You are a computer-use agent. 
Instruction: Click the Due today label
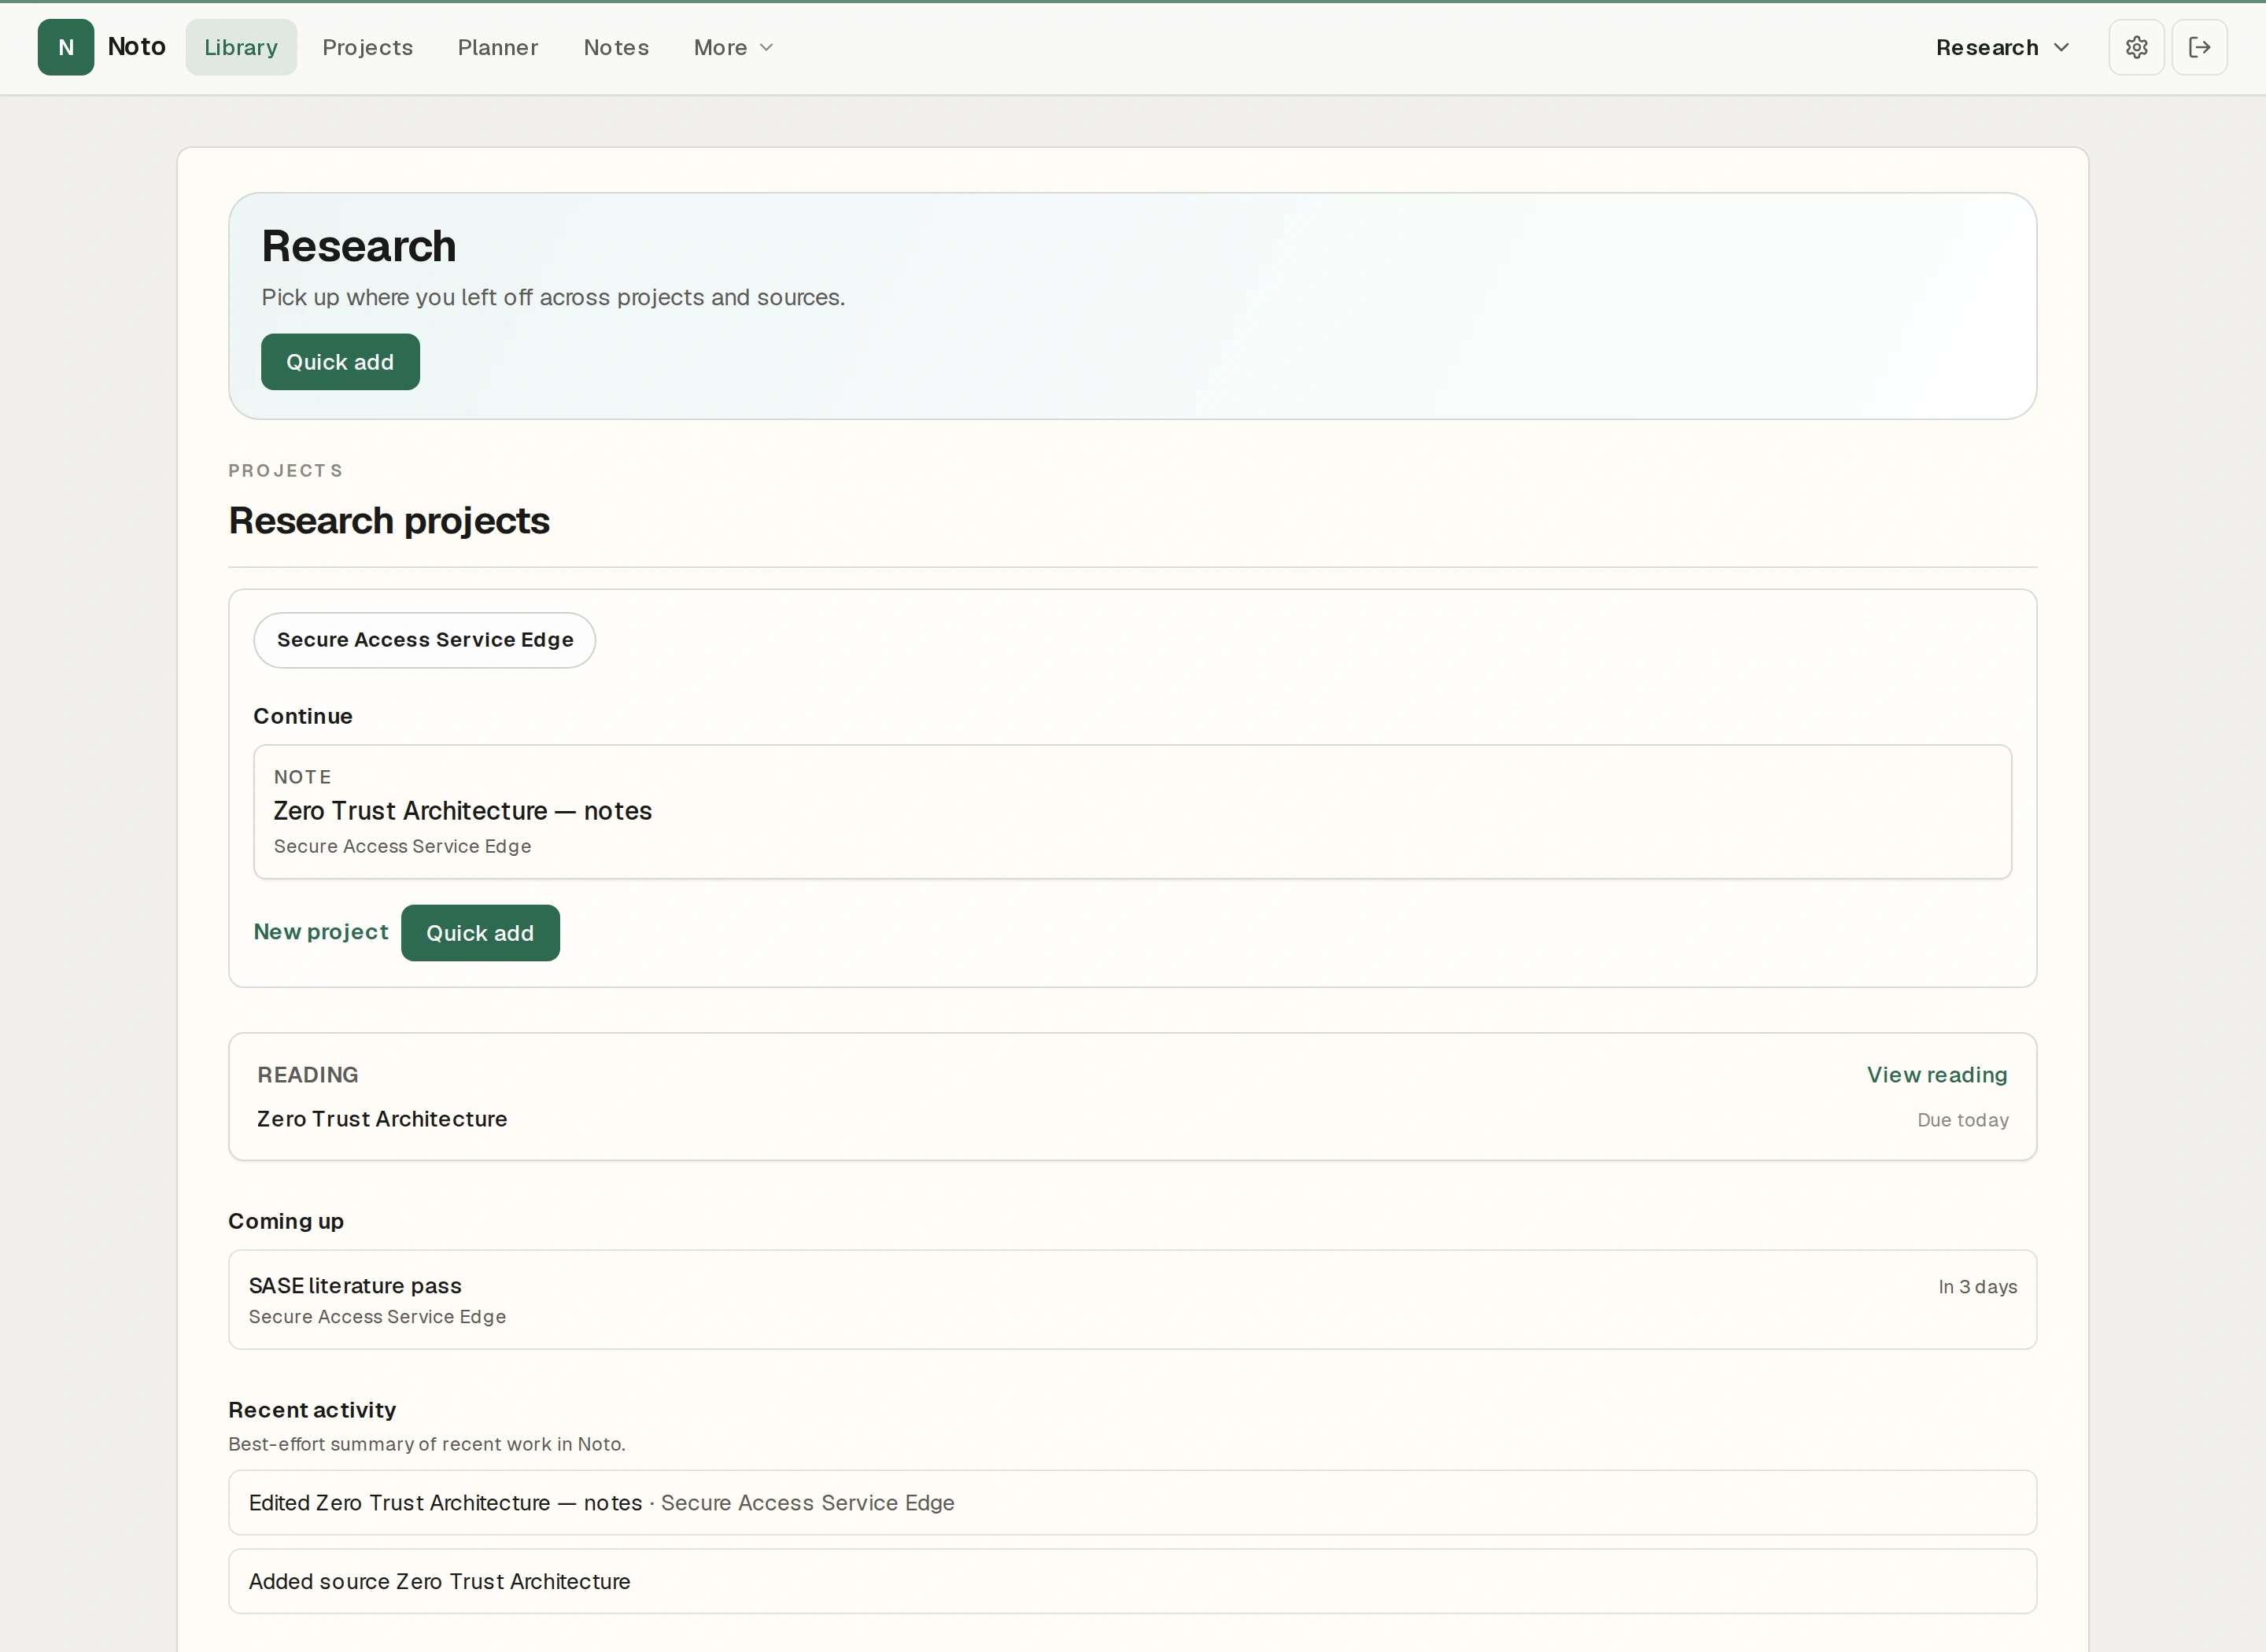click(x=1962, y=1120)
